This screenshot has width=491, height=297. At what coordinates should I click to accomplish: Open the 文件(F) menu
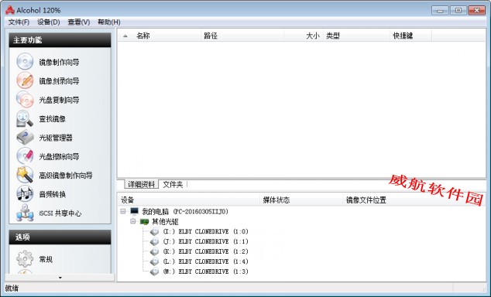[x=19, y=22]
